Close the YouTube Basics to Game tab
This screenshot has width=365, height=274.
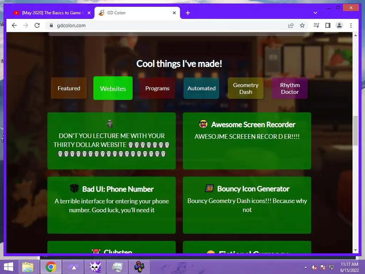[89, 13]
